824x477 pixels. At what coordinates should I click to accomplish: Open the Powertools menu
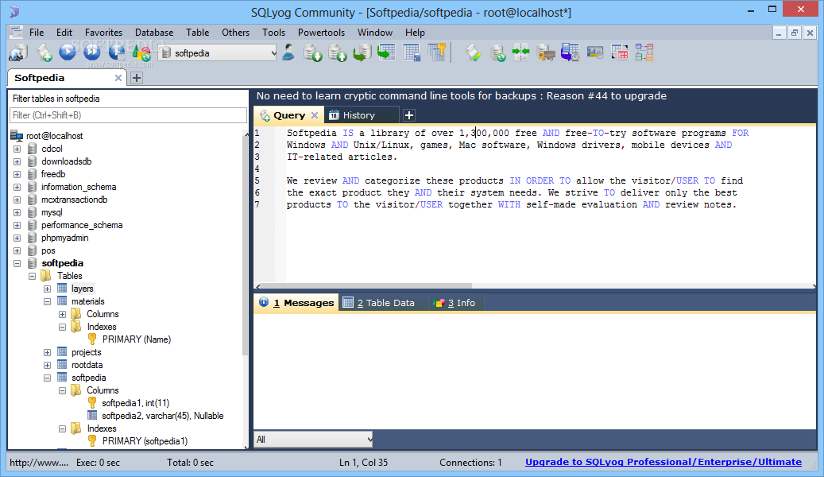click(321, 33)
